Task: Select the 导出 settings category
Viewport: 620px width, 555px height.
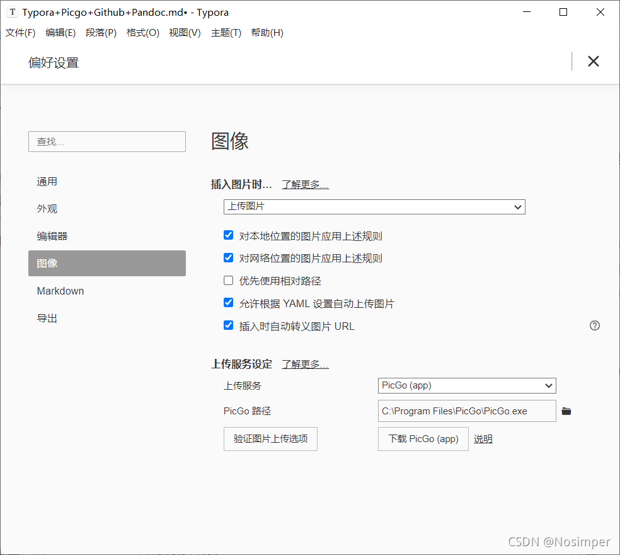Action: pos(106,318)
